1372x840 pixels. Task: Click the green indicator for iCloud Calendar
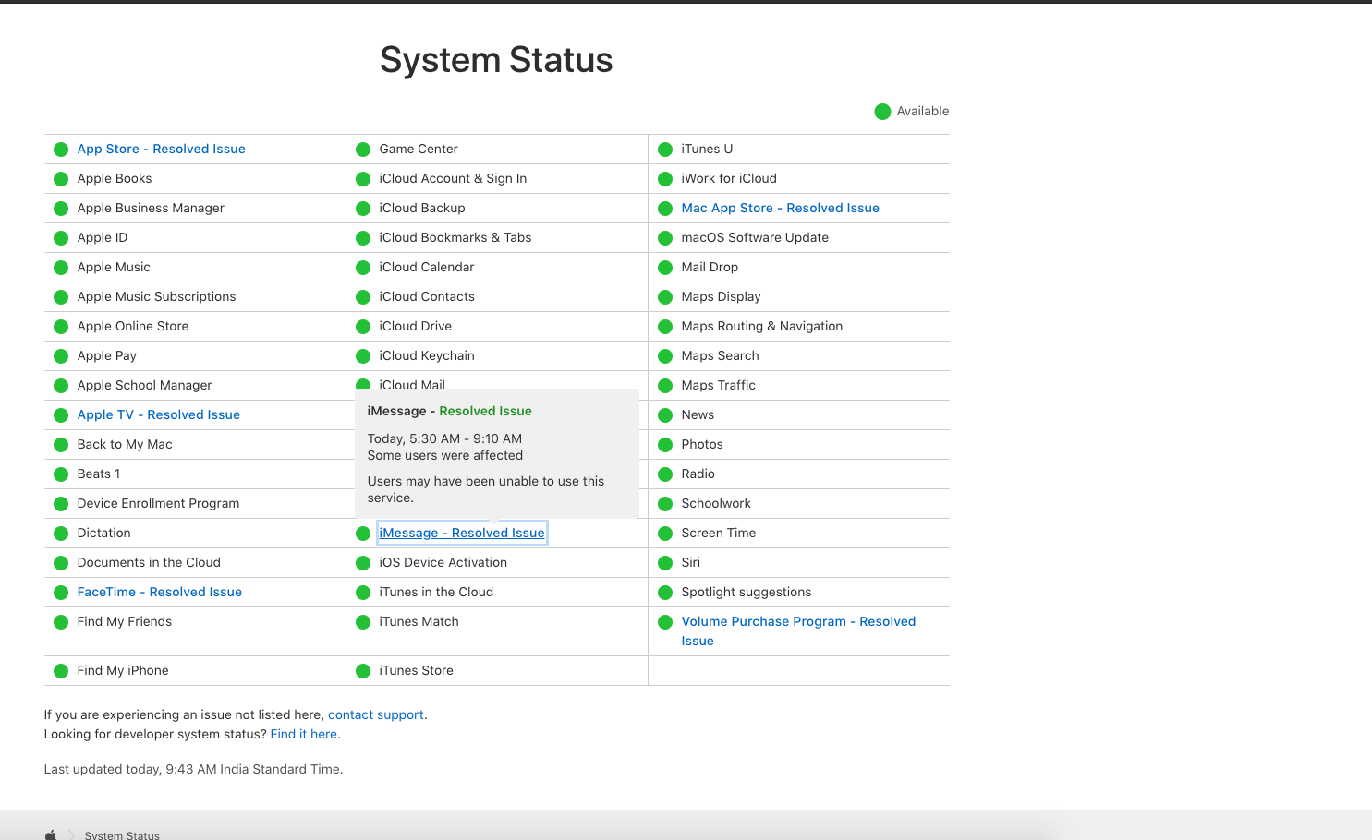click(363, 268)
